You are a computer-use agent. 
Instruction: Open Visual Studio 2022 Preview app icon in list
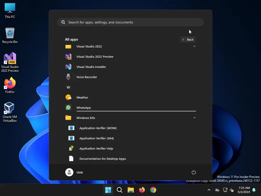[x=68, y=57]
